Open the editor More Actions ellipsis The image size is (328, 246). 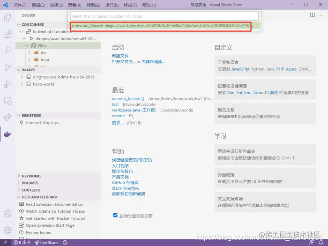(x=321, y=15)
